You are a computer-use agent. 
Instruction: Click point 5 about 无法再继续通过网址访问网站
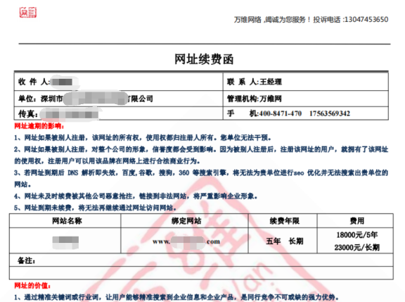tap(96, 208)
